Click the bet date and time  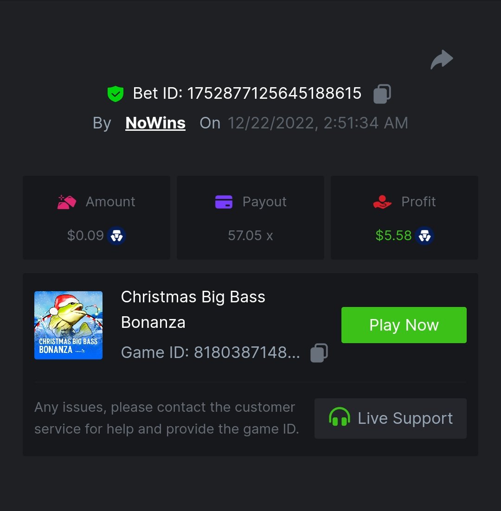click(x=318, y=123)
